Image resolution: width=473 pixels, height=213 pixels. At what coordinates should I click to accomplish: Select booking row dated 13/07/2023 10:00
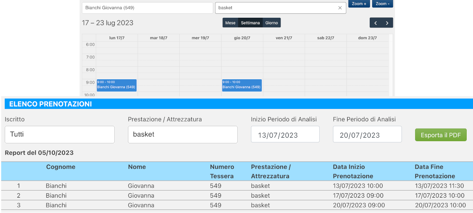pyautogui.click(x=236, y=186)
